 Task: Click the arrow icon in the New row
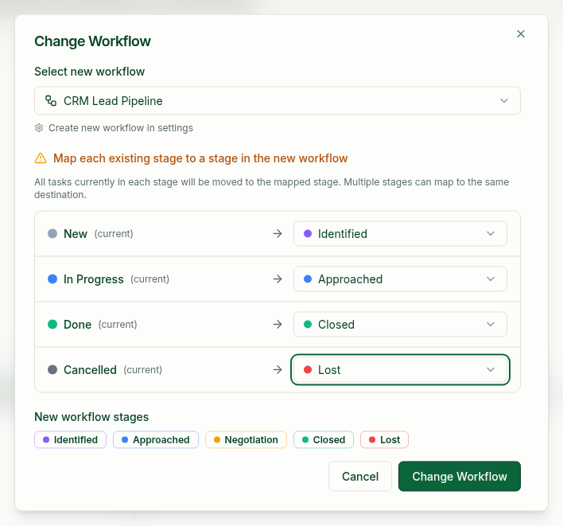278,233
